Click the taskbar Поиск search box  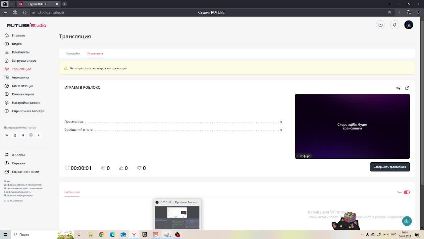(42, 235)
